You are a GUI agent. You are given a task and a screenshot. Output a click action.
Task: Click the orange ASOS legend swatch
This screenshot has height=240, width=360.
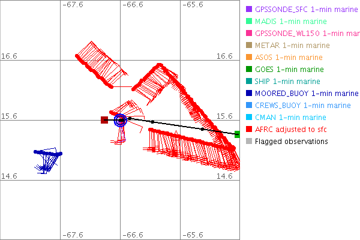click(248, 58)
